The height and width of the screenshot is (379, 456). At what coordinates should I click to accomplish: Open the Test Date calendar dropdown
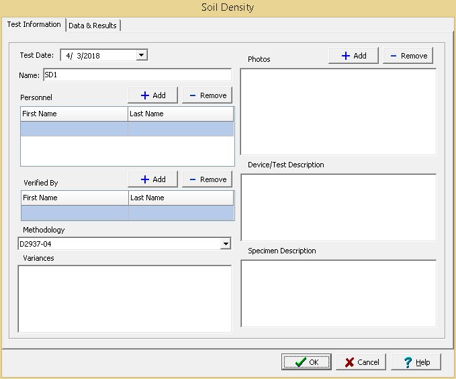click(x=141, y=56)
